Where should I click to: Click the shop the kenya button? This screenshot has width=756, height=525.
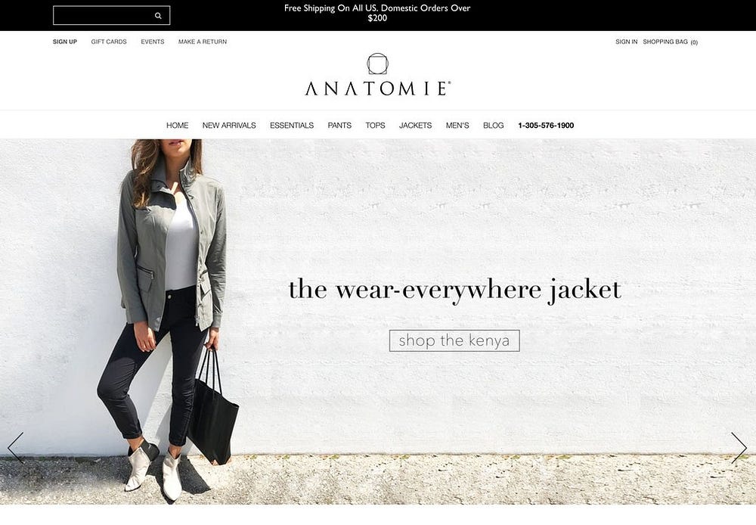tap(454, 340)
